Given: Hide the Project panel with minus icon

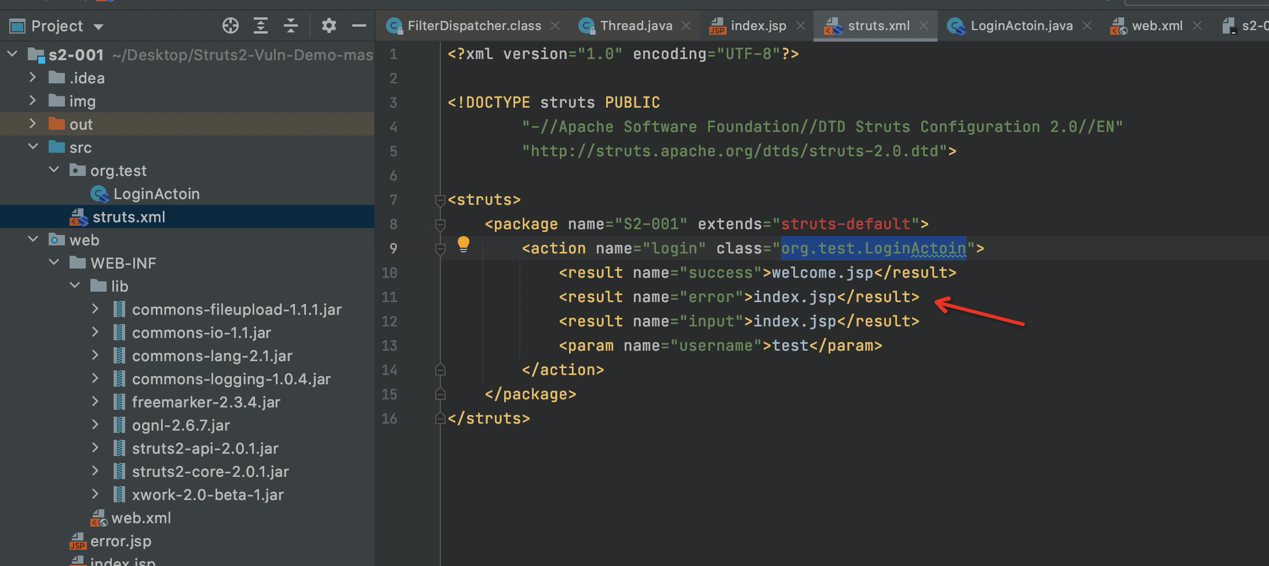Looking at the screenshot, I should [x=359, y=25].
